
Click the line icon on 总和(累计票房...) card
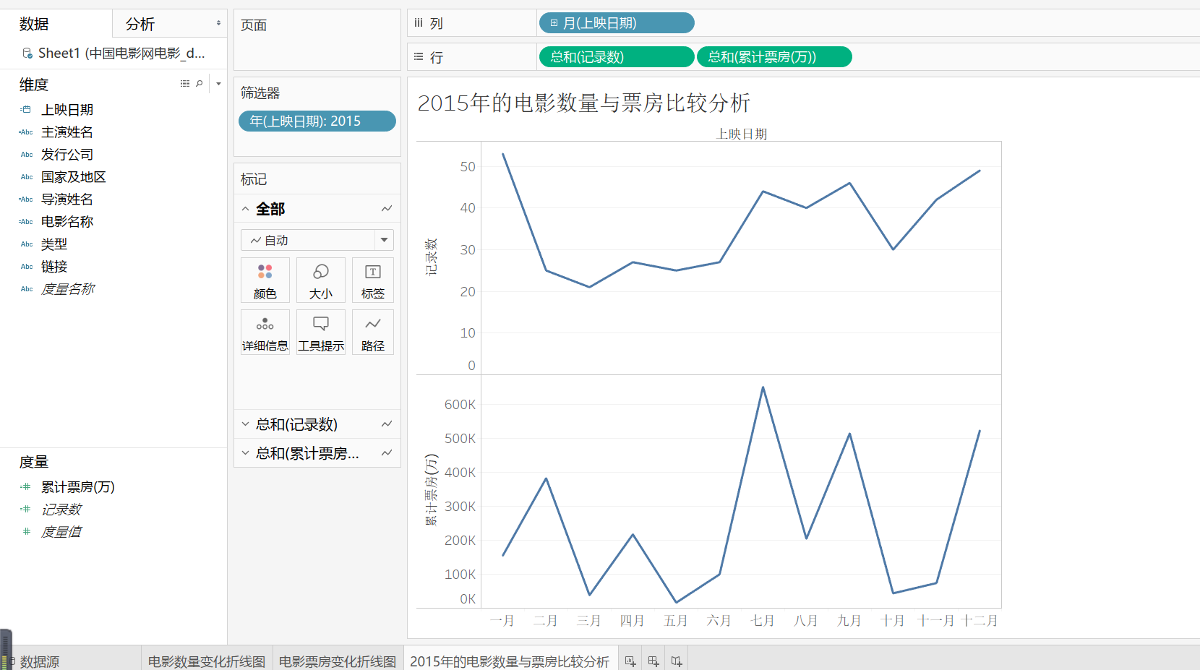click(387, 453)
